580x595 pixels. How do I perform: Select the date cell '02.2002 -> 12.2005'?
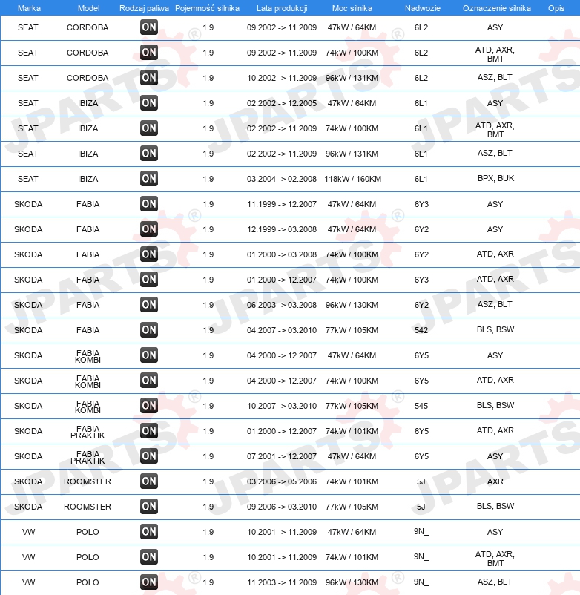[281, 103]
